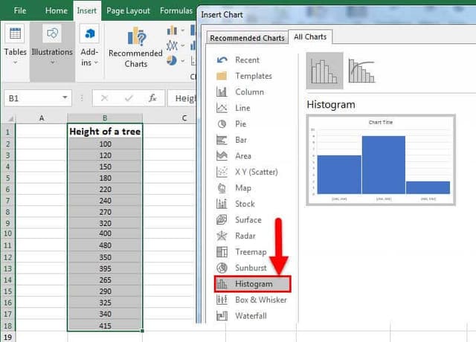Click the Insert Function fx button

click(152, 98)
